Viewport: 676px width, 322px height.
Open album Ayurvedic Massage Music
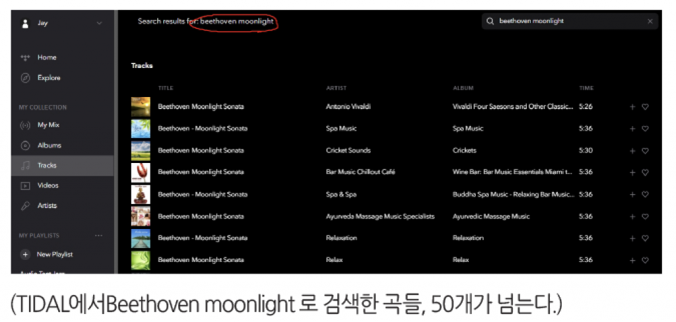tap(491, 216)
